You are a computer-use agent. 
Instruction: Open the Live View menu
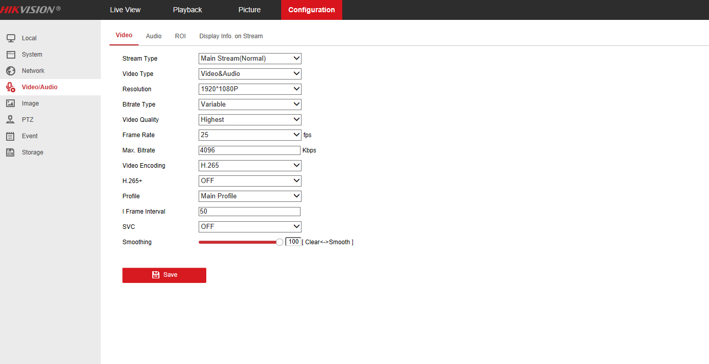[125, 10]
